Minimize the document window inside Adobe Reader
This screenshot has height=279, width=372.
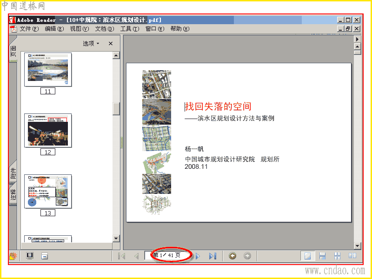(x=340, y=29)
